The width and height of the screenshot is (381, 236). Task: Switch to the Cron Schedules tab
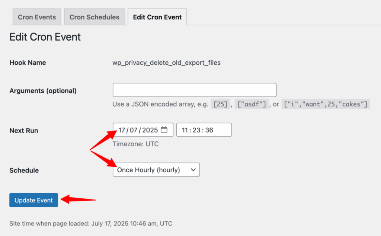click(94, 17)
